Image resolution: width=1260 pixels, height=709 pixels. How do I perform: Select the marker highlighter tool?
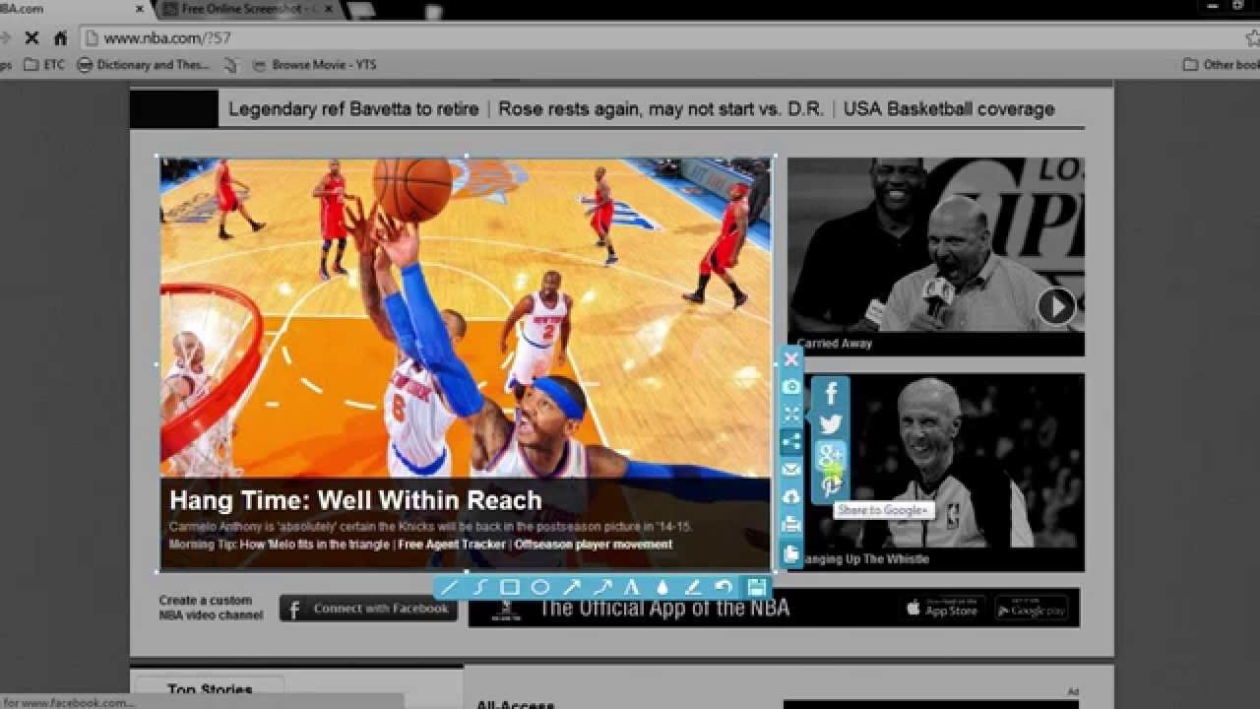[693, 588]
